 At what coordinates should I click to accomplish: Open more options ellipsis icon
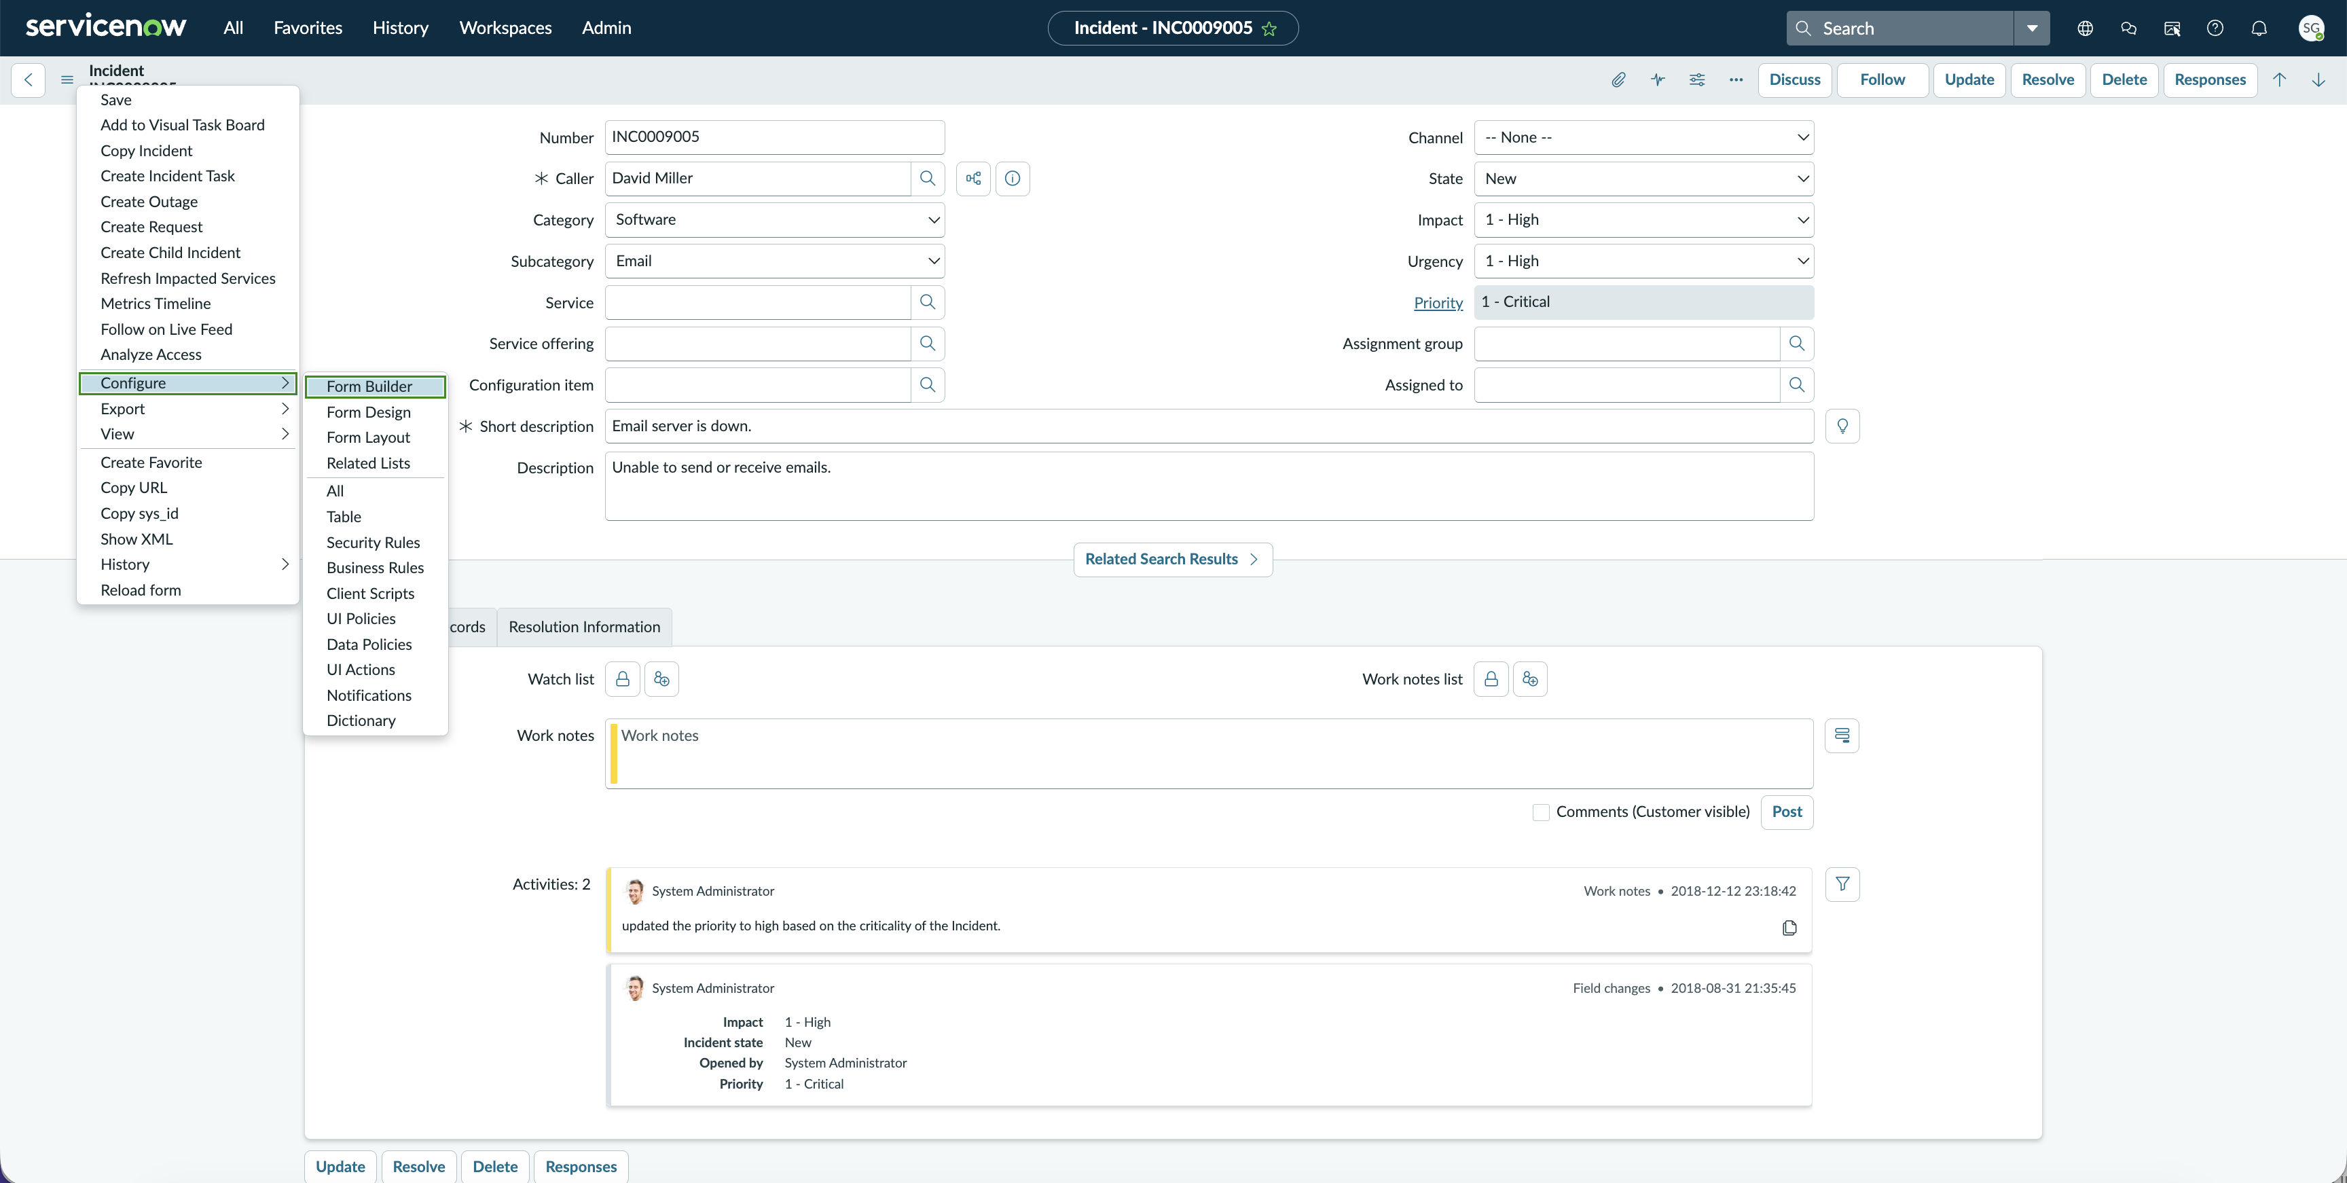(1736, 79)
